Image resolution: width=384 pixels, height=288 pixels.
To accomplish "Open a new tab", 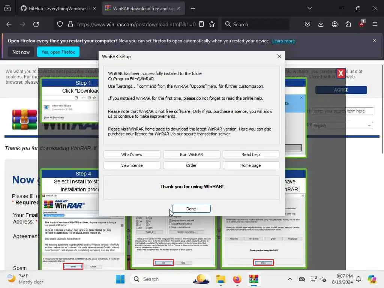I will [193, 9].
